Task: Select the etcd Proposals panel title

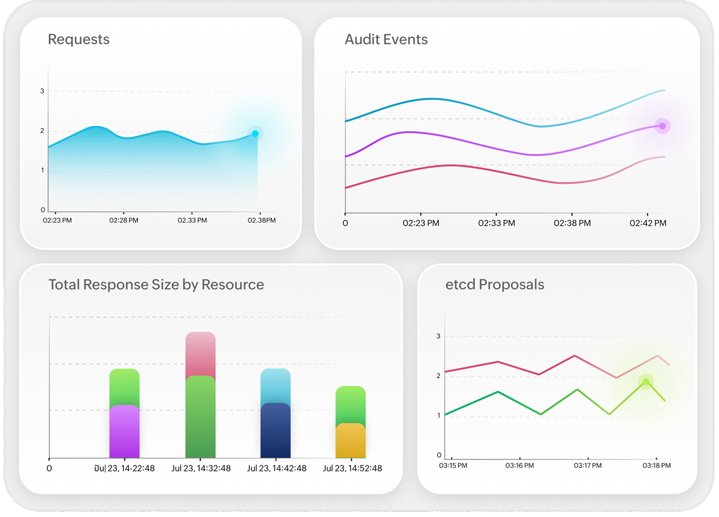Action: click(x=494, y=284)
